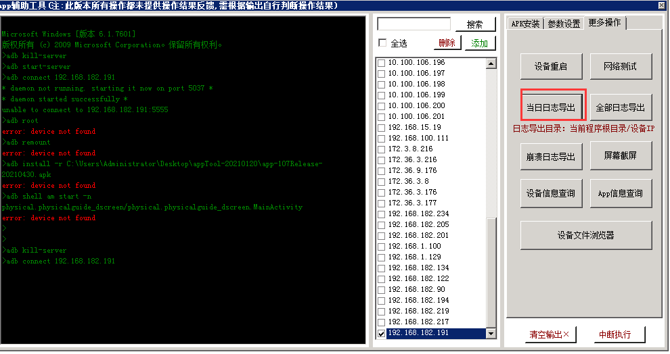The image size is (670, 354).
Task: Close the app辅助工具 window
Action: point(662,5)
